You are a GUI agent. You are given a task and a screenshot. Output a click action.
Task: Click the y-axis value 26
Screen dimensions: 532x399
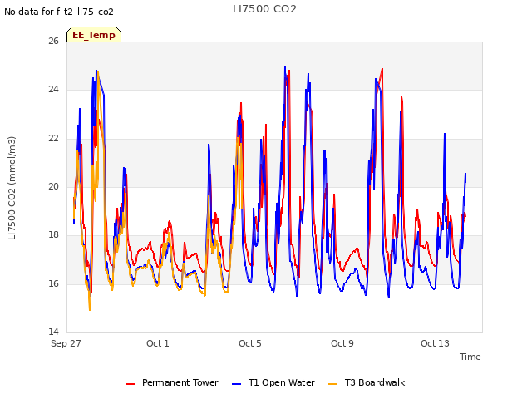pos(53,41)
